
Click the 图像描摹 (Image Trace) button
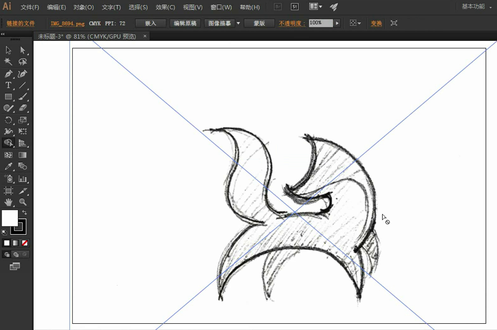pyautogui.click(x=219, y=23)
